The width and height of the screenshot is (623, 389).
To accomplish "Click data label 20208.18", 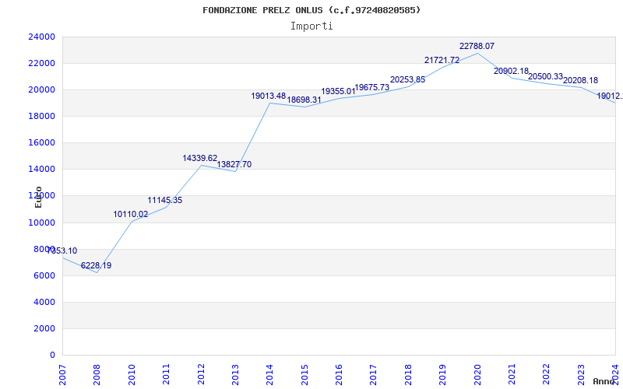I will tap(580, 81).
